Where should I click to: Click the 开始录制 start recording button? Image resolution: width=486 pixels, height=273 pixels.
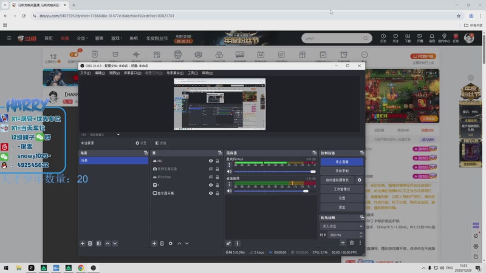(x=342, y=171)
